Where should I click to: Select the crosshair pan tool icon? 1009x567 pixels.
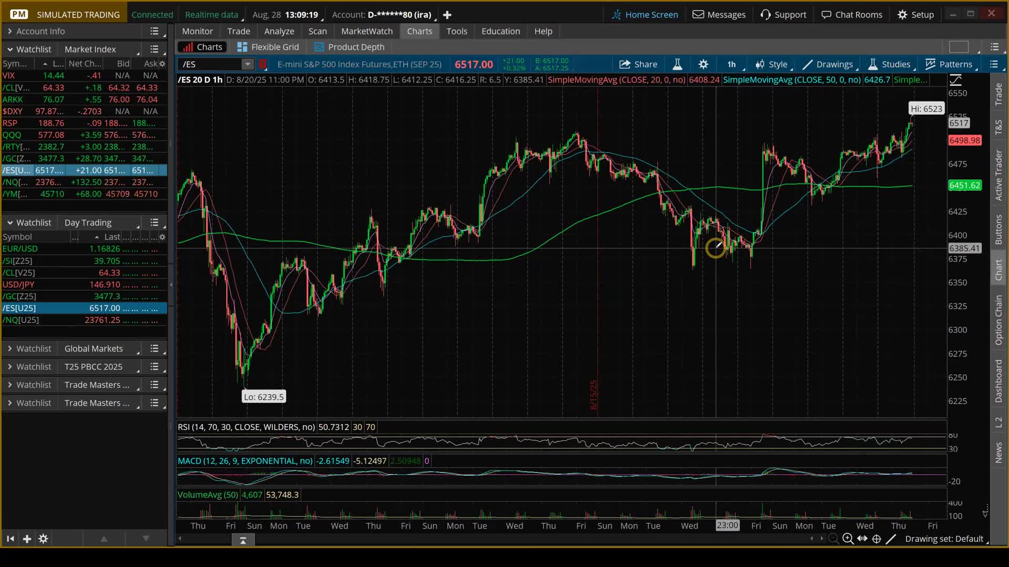tap(877, 539)
